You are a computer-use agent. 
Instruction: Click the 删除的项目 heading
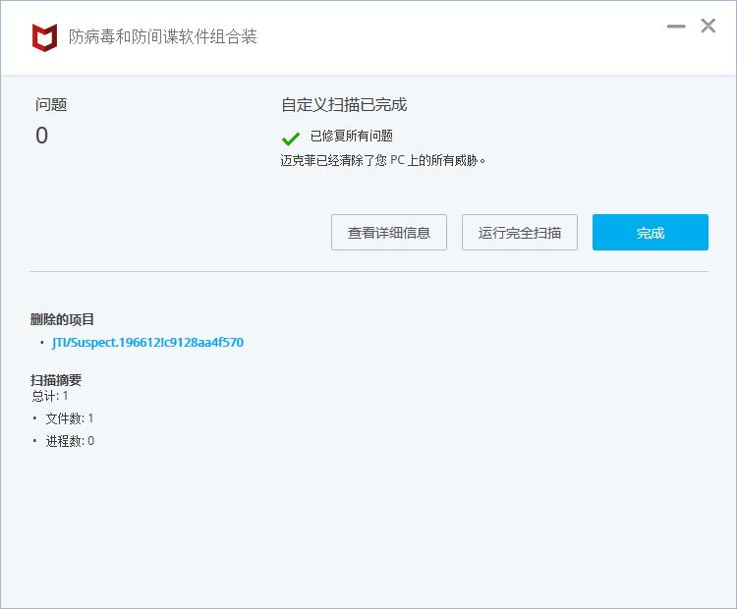click(x=62, y=319)
